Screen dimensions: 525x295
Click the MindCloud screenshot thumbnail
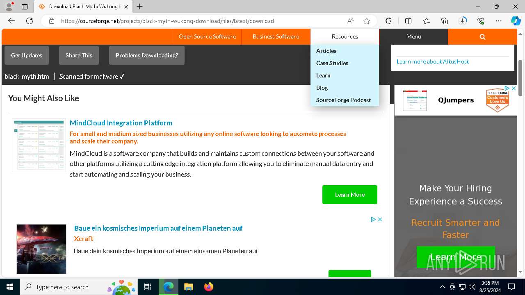pyautogui.click(x=39, y=145)
